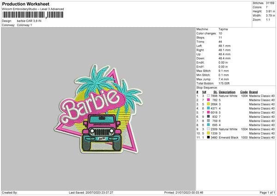Click the 'Stop Sequence:' heading
The image size is (277, 196).
click(207, 87)
